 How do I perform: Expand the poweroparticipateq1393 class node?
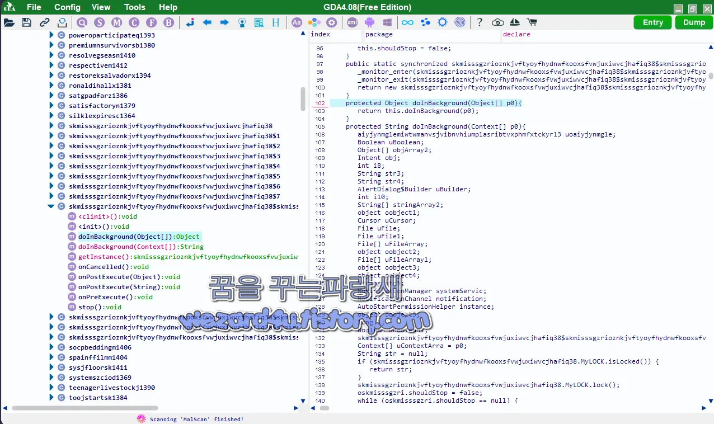point(51,35)
